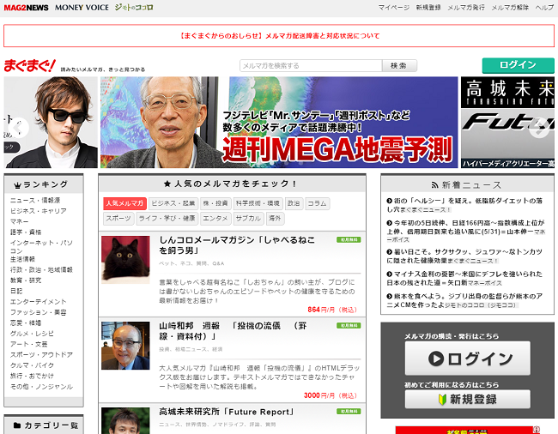Viewport: 558px width, 434px height.
Task: Select the 人気メルマガ tab
Action: (124, 203)
